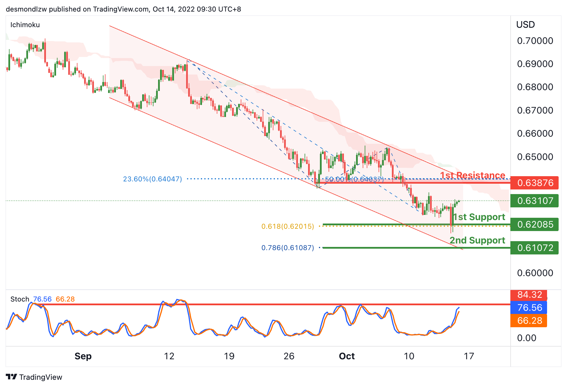Click the TradingView brand text link
Viewport: 567px width, 387px height.
[40, 377]
